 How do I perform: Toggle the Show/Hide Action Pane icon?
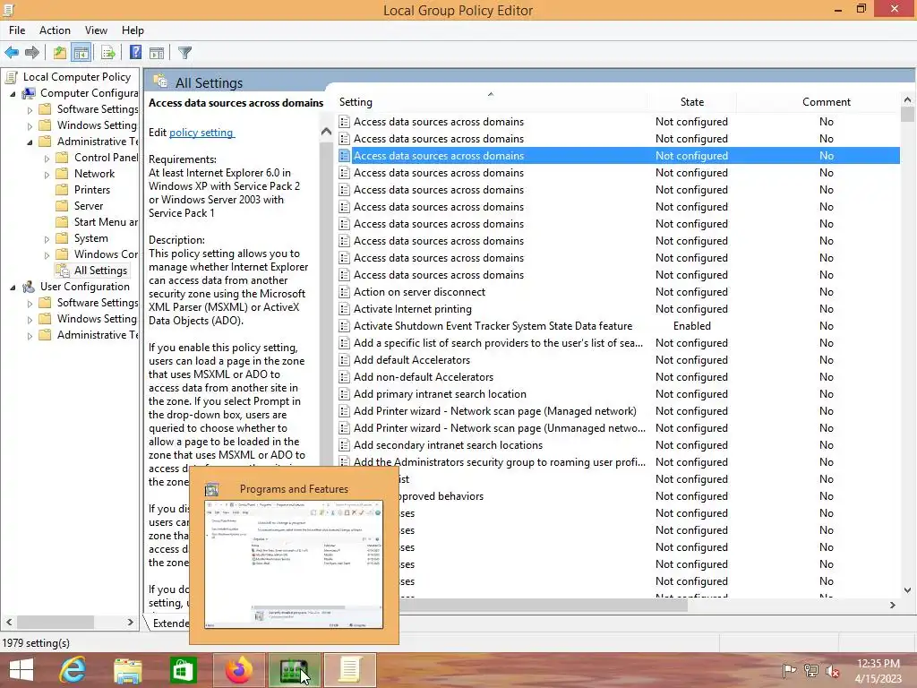pos(157,53)
